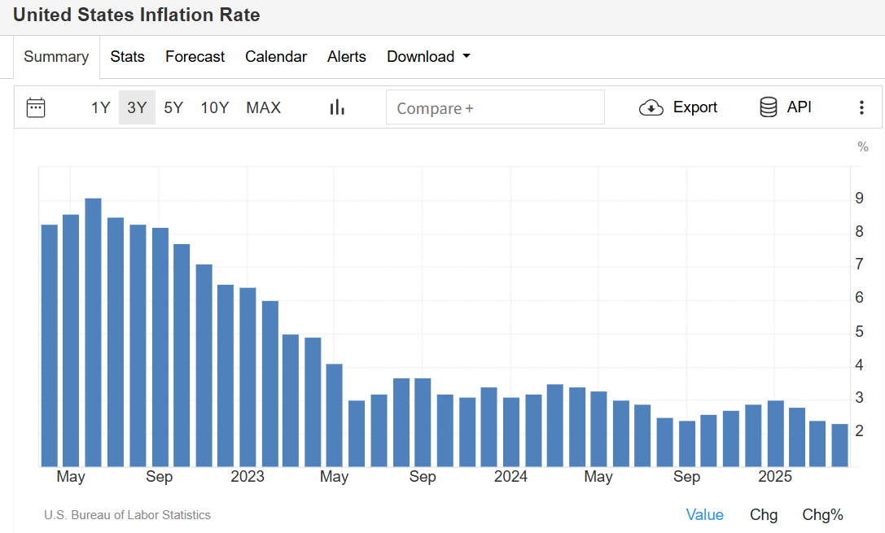This screenshot has width=885, height=533.
Task: Click the API database stack icon
Action: [x=768, y=107]
